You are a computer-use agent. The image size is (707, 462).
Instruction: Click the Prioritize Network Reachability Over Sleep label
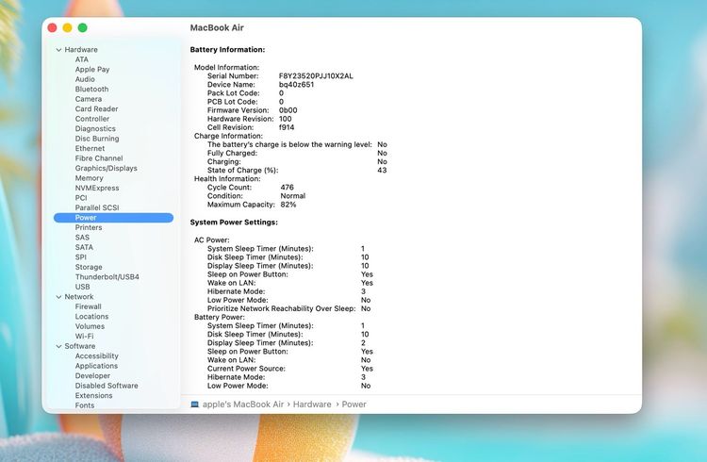coord(281,308)
